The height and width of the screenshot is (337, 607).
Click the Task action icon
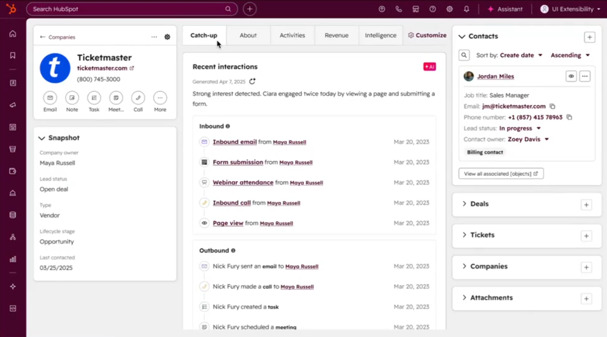[x=94, y=98]
